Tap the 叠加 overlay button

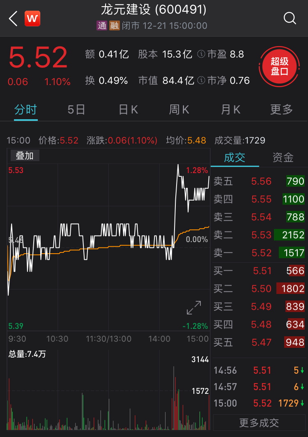point(25,155)
